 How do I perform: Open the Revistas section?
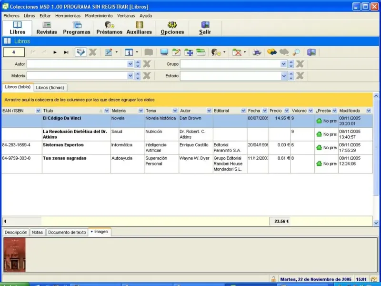point(47,28)
